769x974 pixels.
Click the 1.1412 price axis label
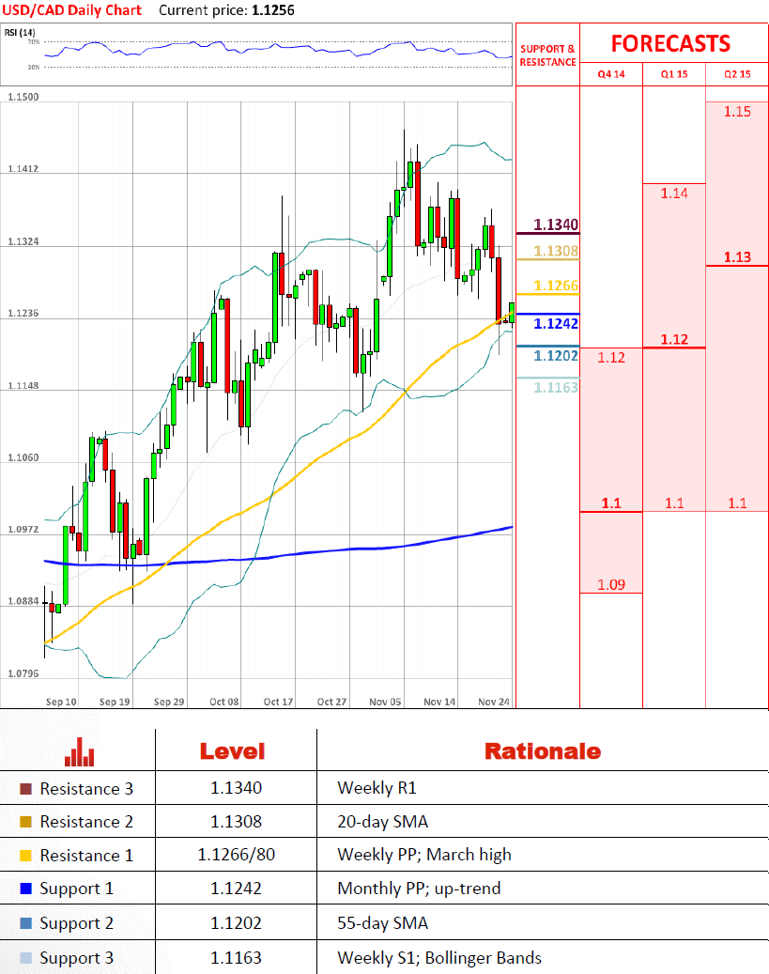tap(23, 169)
